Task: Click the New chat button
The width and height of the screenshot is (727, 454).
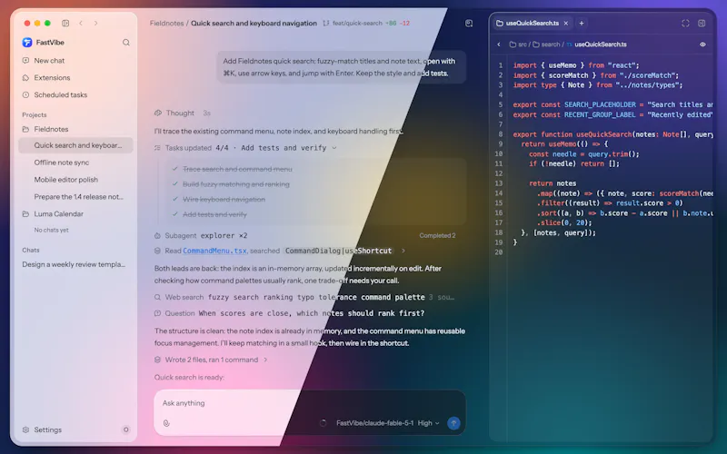Action: (75, 61)
